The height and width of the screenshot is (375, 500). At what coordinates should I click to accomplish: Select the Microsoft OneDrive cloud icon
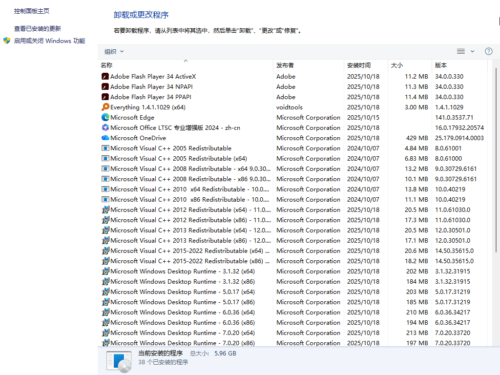tap(105, 138)
